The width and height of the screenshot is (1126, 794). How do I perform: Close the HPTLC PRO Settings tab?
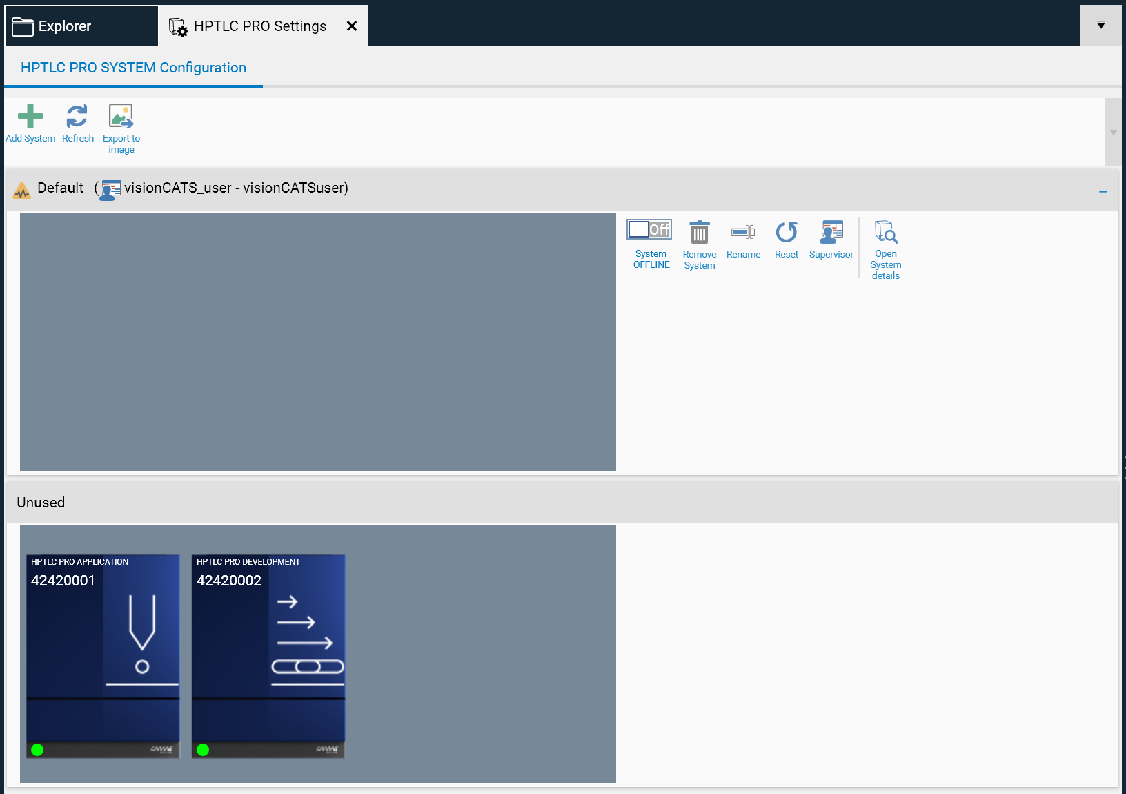click(352, 26)
